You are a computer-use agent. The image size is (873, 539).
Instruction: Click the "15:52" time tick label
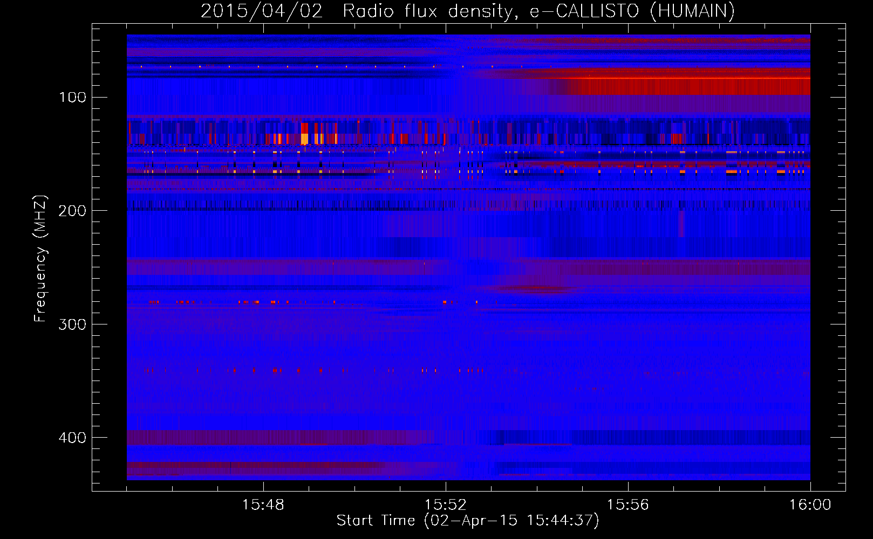coord(446,505)
